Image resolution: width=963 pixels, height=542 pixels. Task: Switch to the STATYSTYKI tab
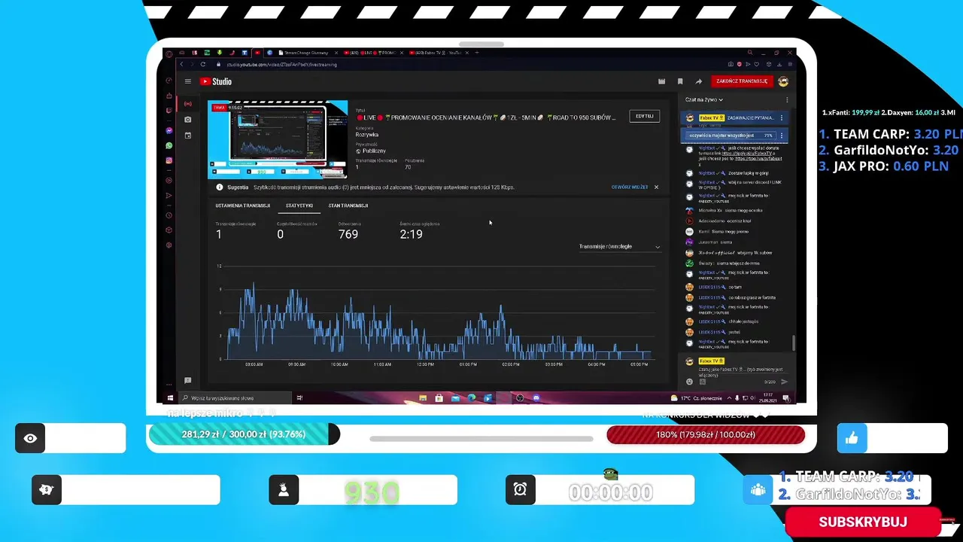[299, 206]
